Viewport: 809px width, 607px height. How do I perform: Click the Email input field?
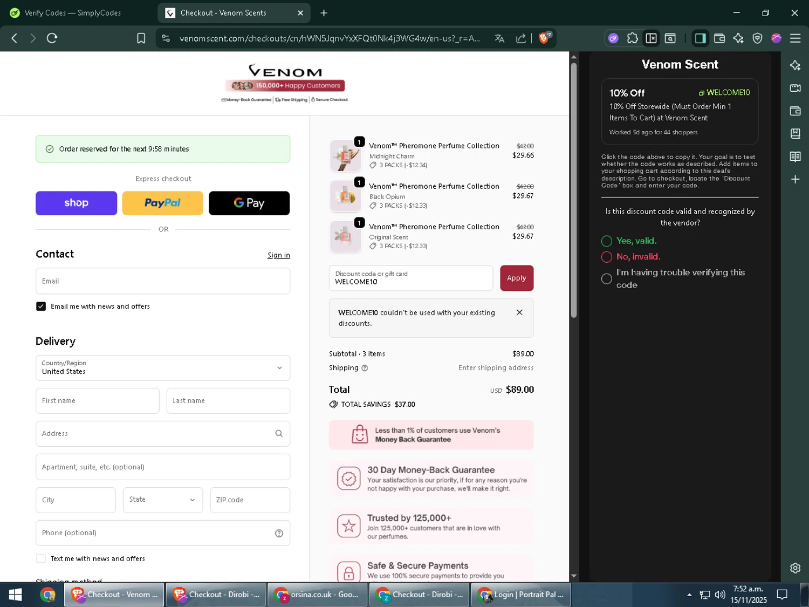point(163,281)
